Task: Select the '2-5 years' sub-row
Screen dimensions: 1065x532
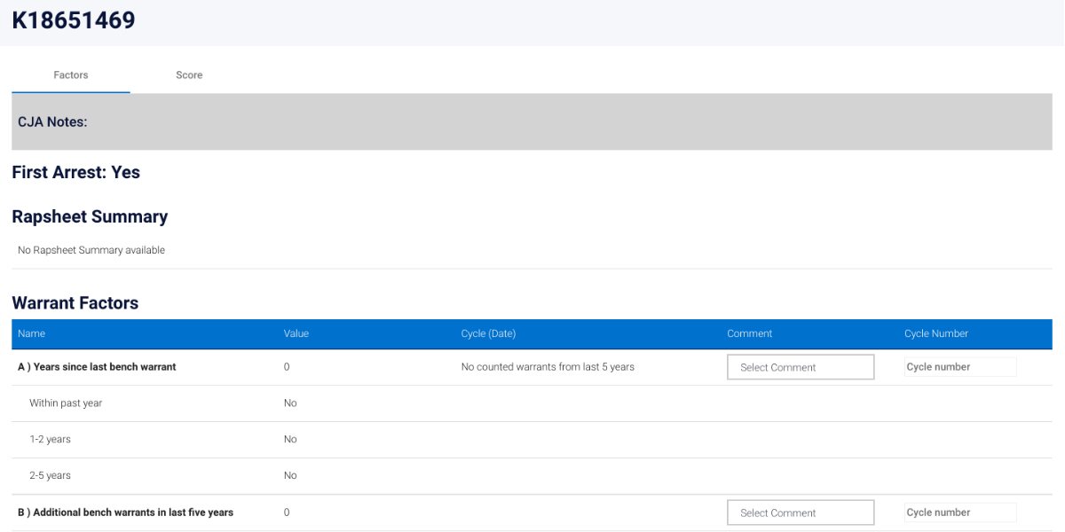Action: tap(50, 476)
